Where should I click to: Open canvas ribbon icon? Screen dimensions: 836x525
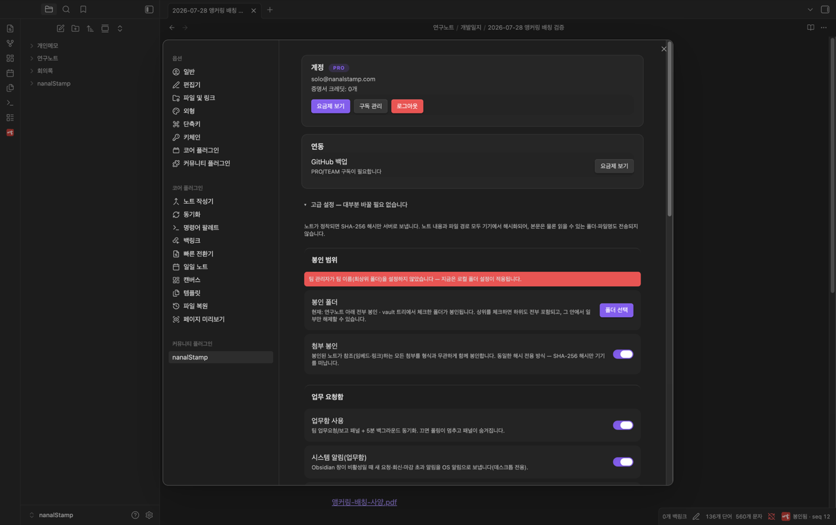[x=10, y=59]
